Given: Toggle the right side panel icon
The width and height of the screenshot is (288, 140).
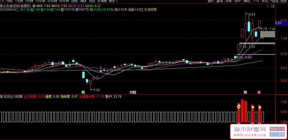Looking at the screenshot, I should point(273,6).
